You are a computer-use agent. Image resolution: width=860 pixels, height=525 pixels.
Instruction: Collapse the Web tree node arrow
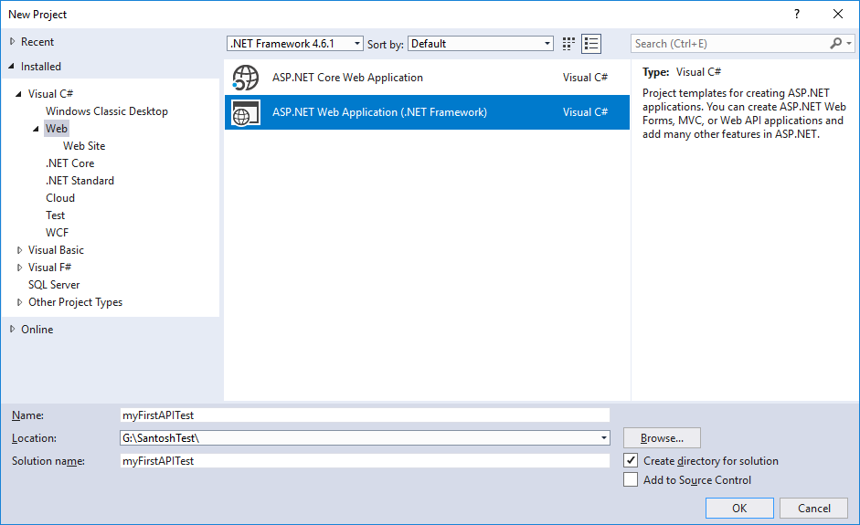(37, 129)
